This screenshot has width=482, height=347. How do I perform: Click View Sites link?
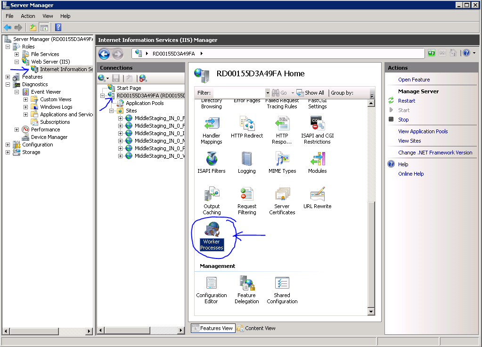click(410, 141)
